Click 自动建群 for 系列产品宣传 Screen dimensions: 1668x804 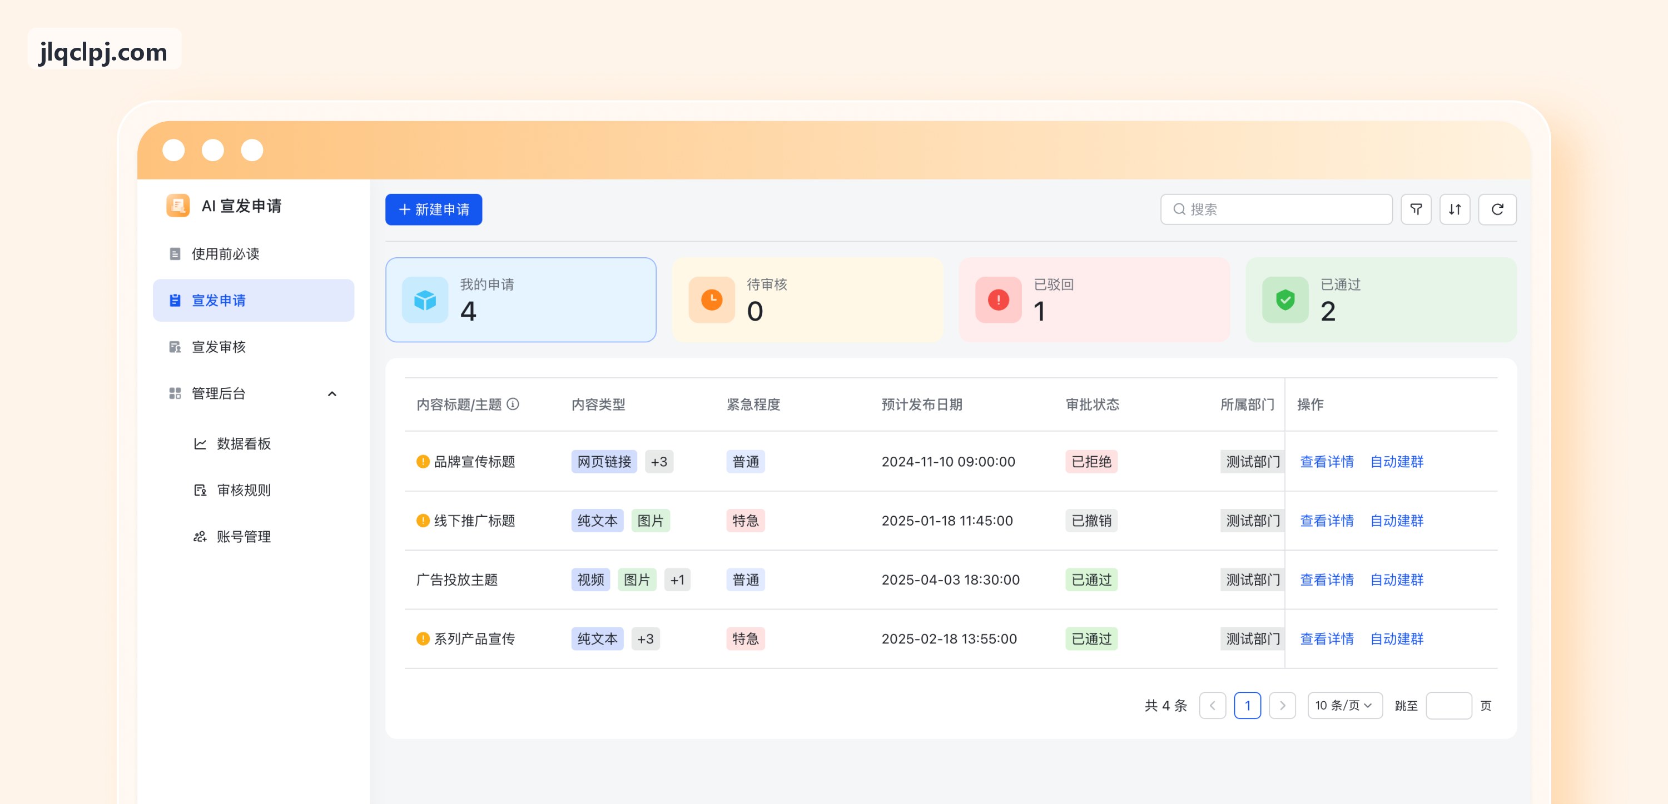1397,639
